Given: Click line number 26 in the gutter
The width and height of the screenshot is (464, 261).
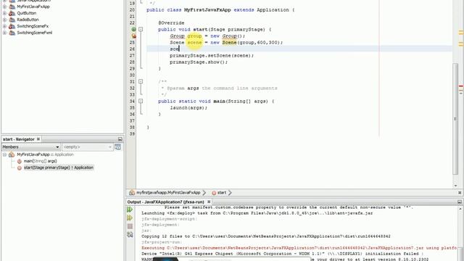Looking at the screenshot, I should (132, 49).
